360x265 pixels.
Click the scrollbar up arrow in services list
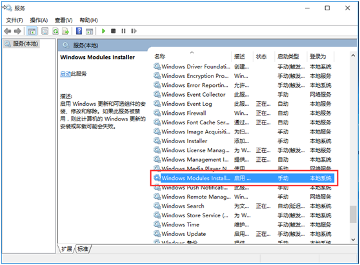[x=353, y=55]
